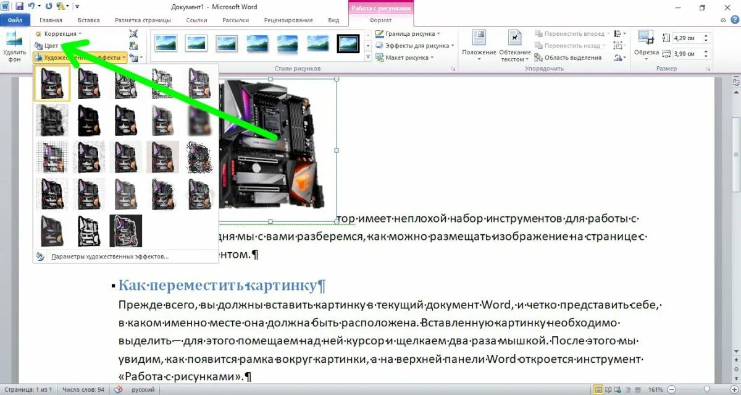Click the rotate objects icon
This screenshot has width=741, height=395.
[x=619, y=57]
